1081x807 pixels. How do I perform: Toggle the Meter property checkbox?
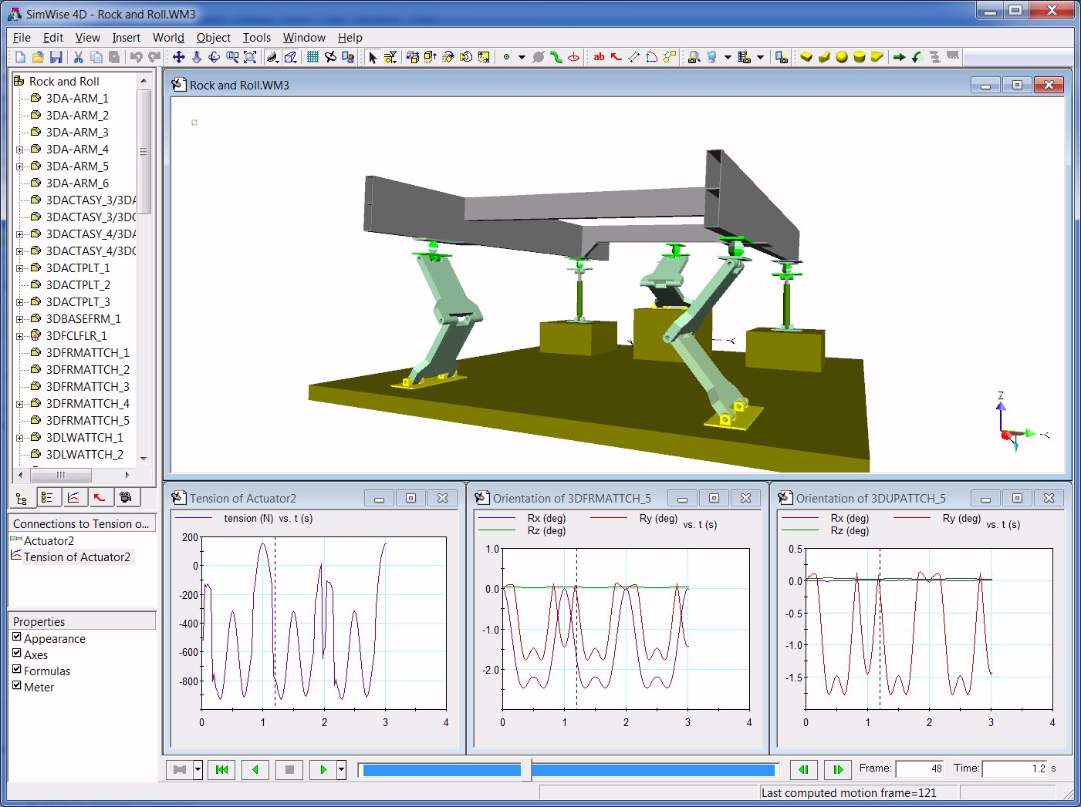click(x=17, y=687)
